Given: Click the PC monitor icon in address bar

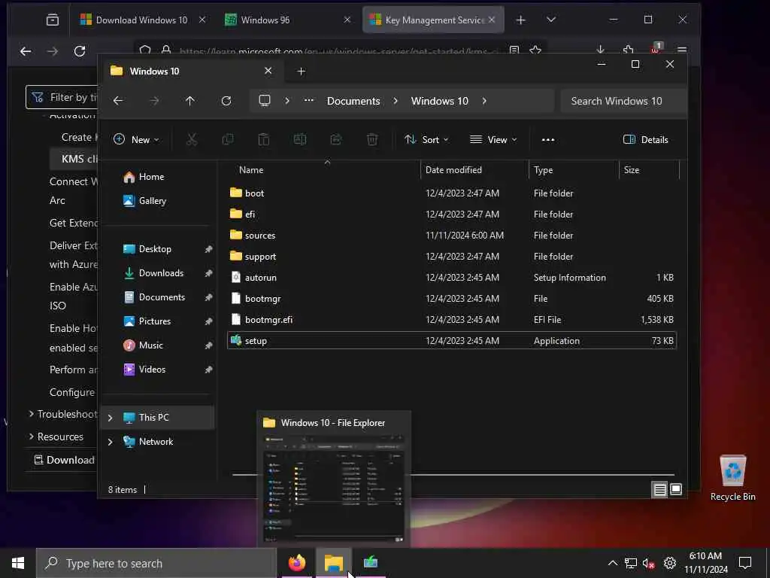Looking at the screenshot, I should 265,101.
